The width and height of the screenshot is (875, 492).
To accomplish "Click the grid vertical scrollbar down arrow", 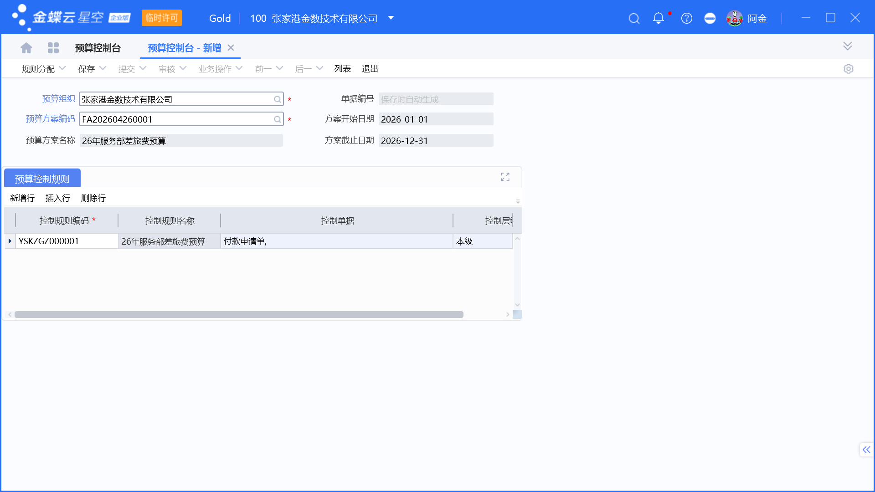I will point(517,305).
